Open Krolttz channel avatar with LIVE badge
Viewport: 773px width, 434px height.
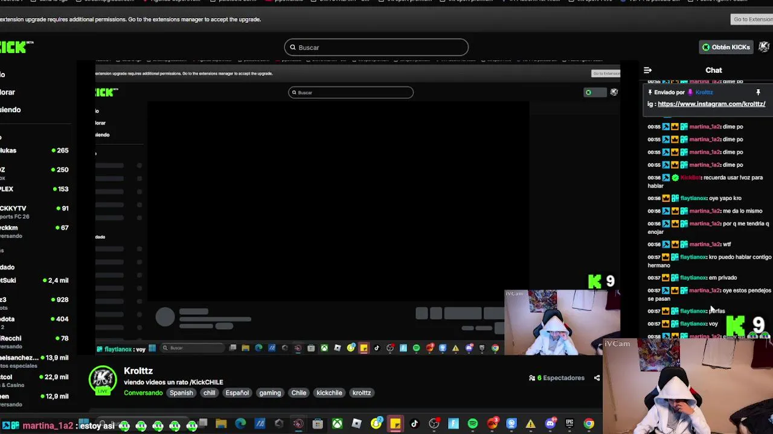click(103, 381)
